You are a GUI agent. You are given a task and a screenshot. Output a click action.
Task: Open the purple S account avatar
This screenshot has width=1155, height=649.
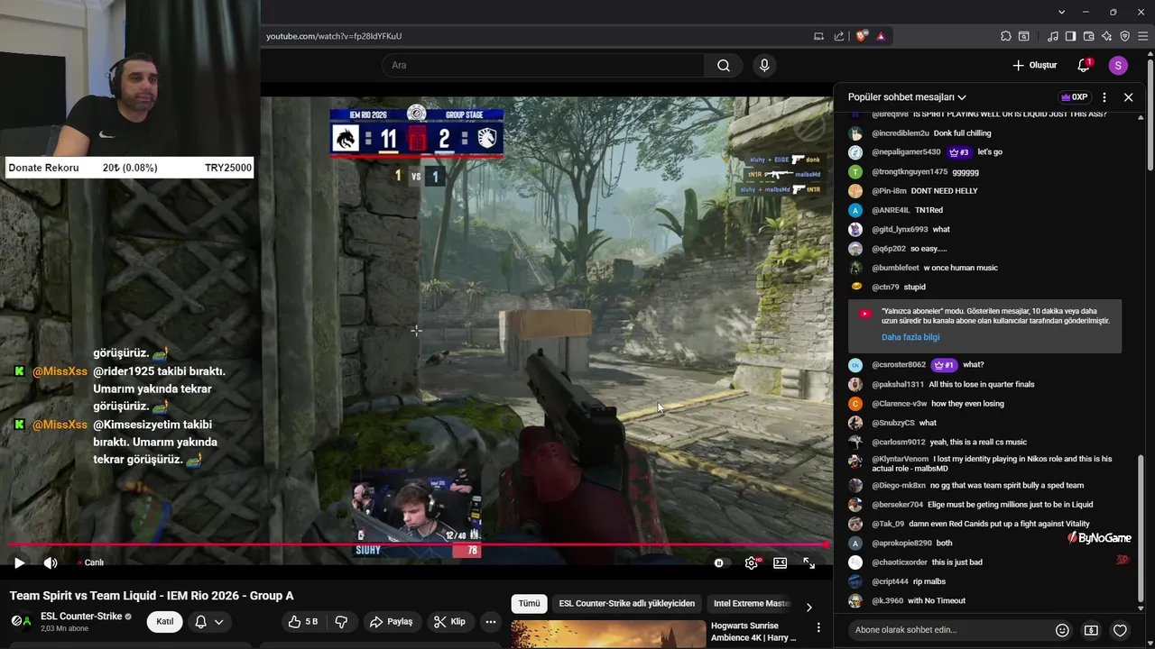click(1118, 65)
